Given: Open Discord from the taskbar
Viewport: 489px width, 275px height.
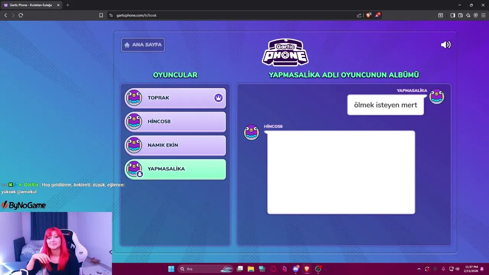Looking at the screenshot, I should coord(296,269).
